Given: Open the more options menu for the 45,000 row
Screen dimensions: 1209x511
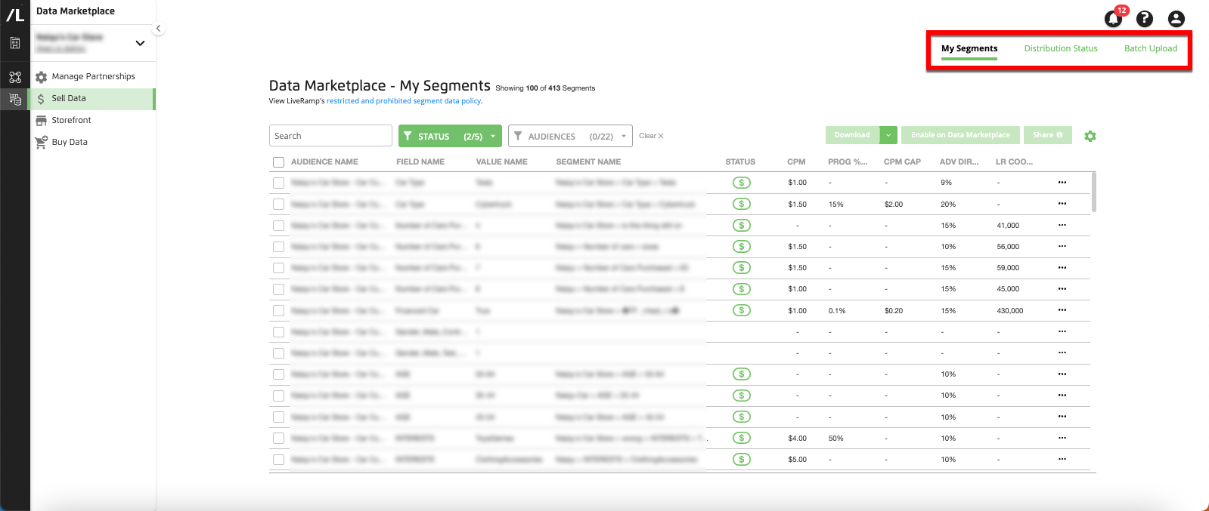Looking at the screenshot, I should 1062,288.
